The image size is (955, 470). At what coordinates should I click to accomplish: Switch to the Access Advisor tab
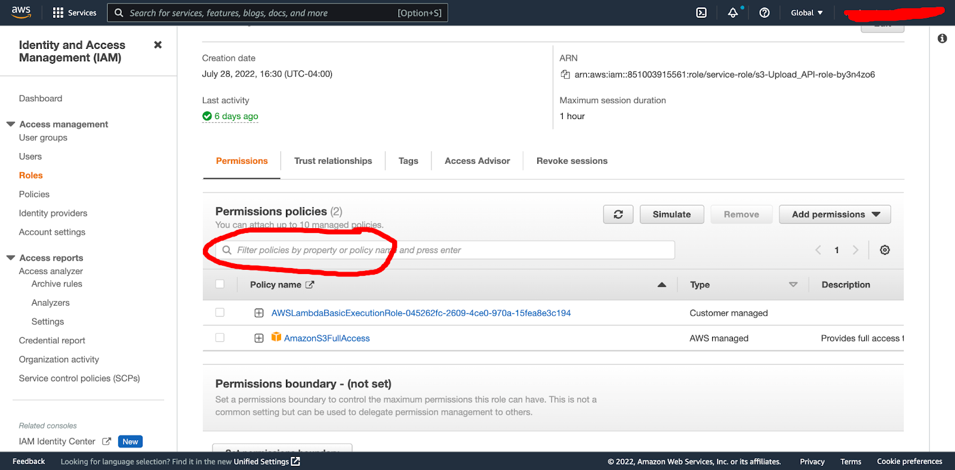click(478, 161)
